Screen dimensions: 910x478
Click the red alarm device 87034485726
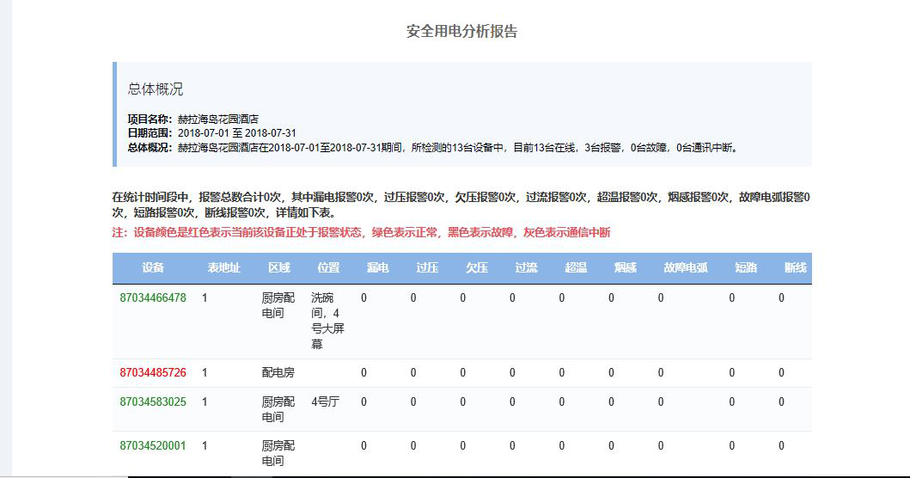(x=152, y=373)
